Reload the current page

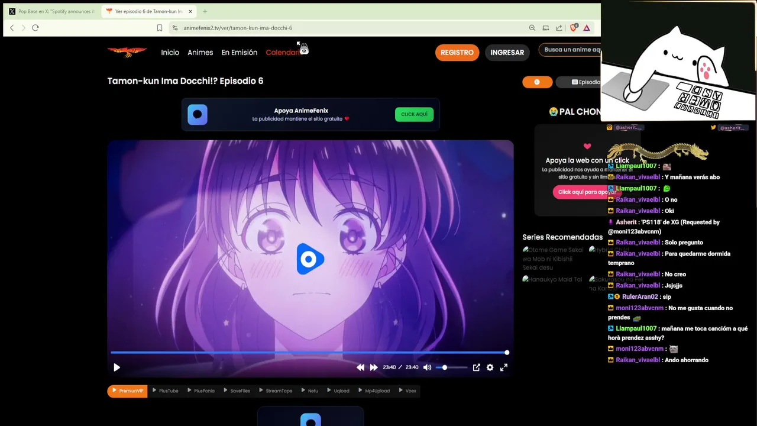pos(35,28)
